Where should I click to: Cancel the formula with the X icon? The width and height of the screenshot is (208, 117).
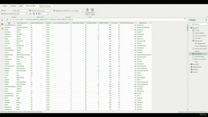coord(7,19)
